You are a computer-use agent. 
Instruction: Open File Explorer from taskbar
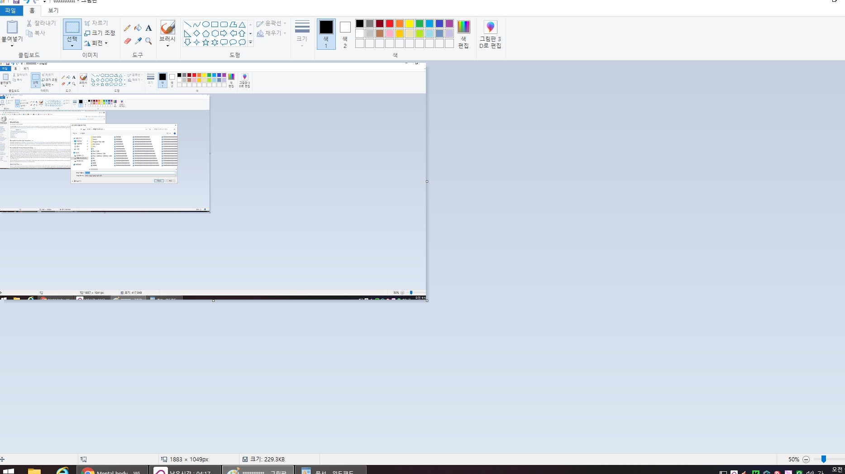34,470
